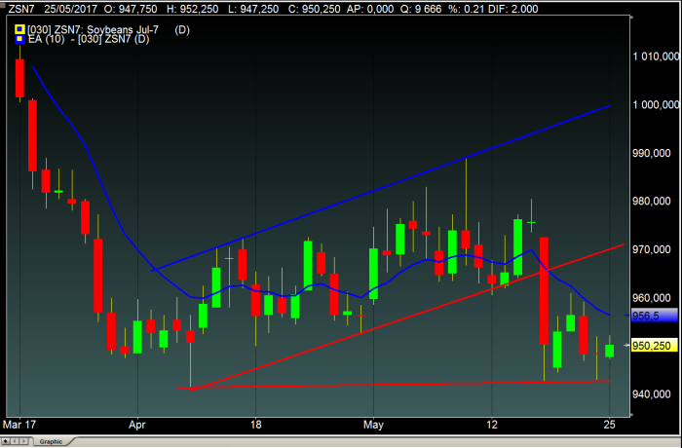
Task: Click the '12' date axis label
Action: pos(492,425)
